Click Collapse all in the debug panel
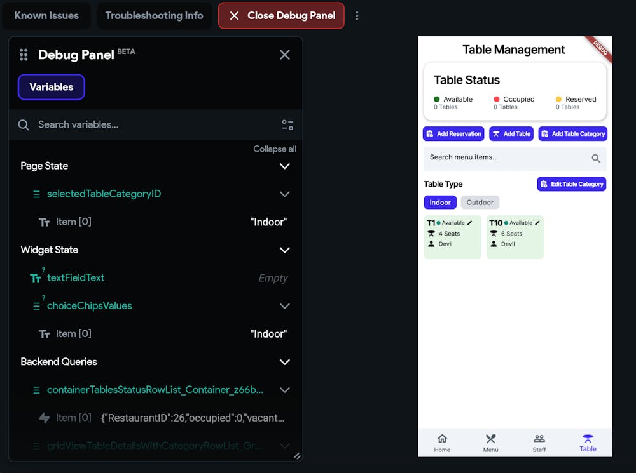Screen dimensions: 636x473 coord(275,149)
